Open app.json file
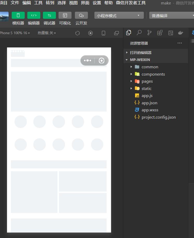 pos(149,103)
